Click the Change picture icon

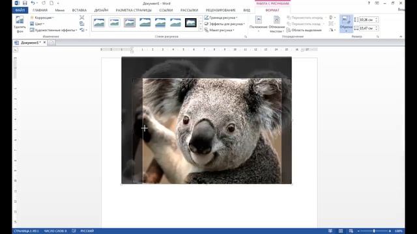tap(82, 24)
